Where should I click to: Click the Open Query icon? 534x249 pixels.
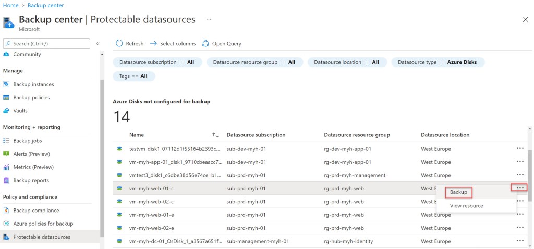[205, 44]
